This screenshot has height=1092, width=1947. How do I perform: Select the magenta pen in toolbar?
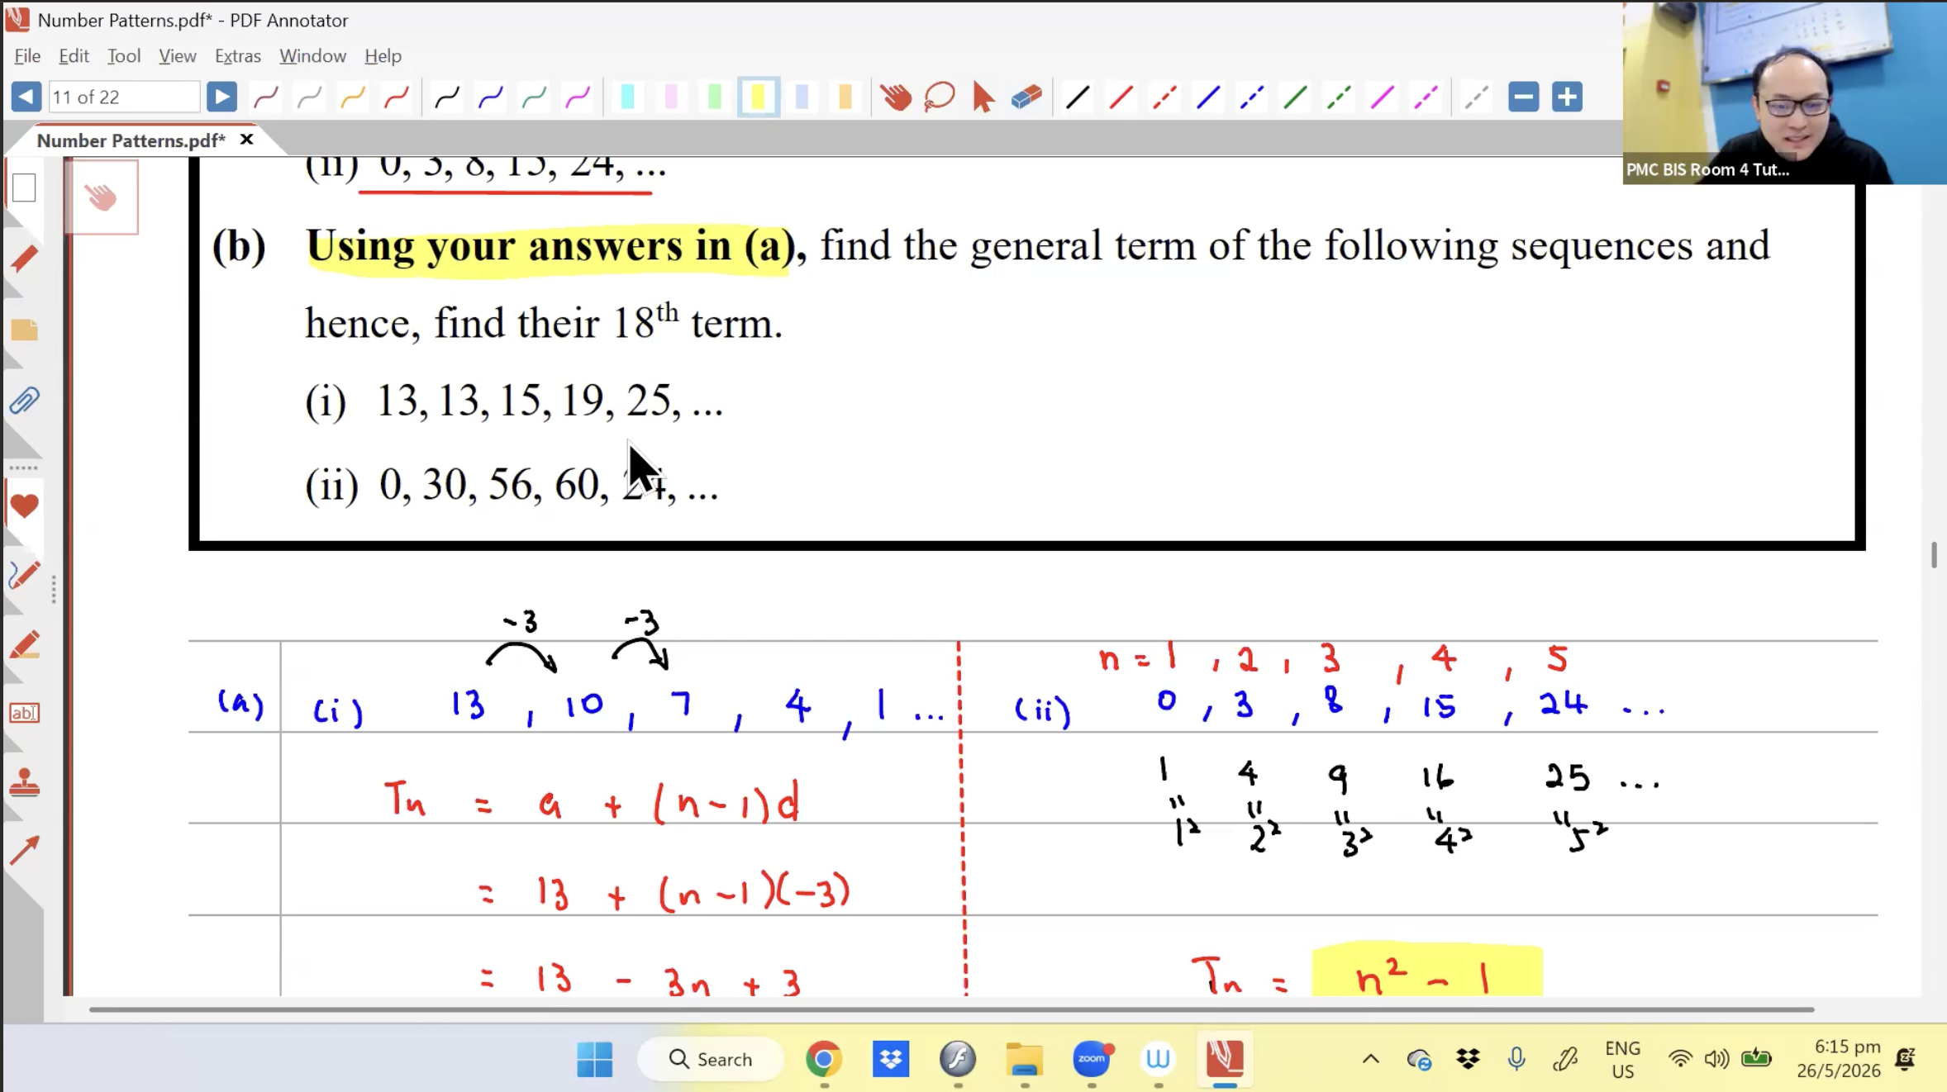tap(578, 97)
